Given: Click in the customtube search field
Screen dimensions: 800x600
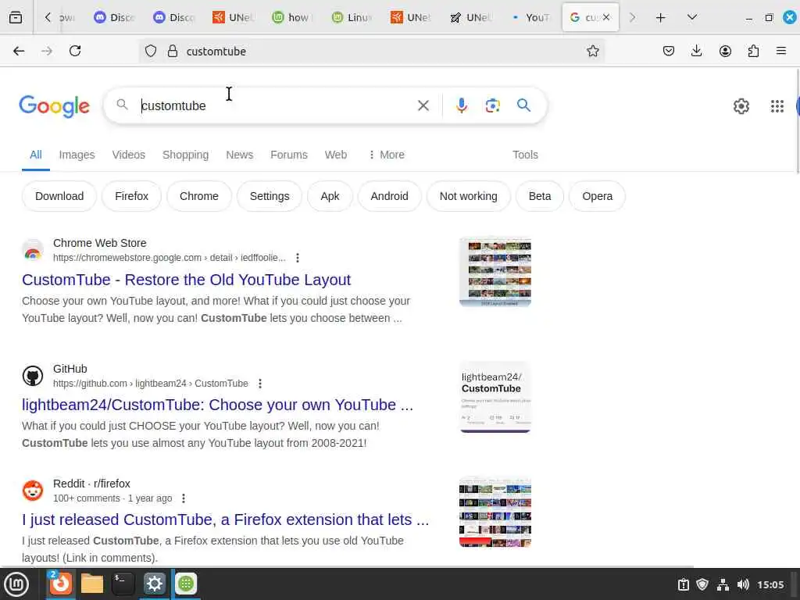Looking at the screenshot, I should click(x=276, y=105).
